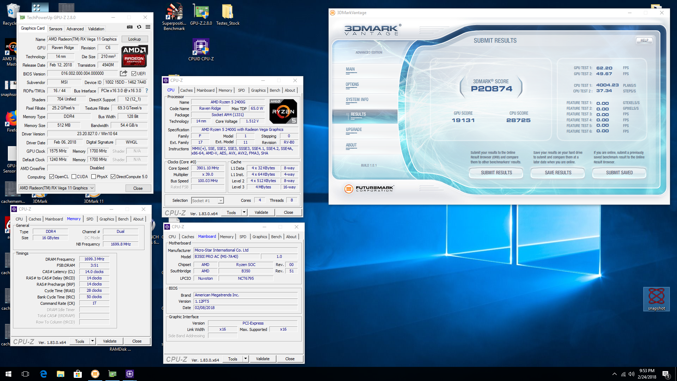The height and width of the screenshot is (381, 677).
Task: Click the network icon in system tray
Action: pyautogui.click(x=623, y=374)
